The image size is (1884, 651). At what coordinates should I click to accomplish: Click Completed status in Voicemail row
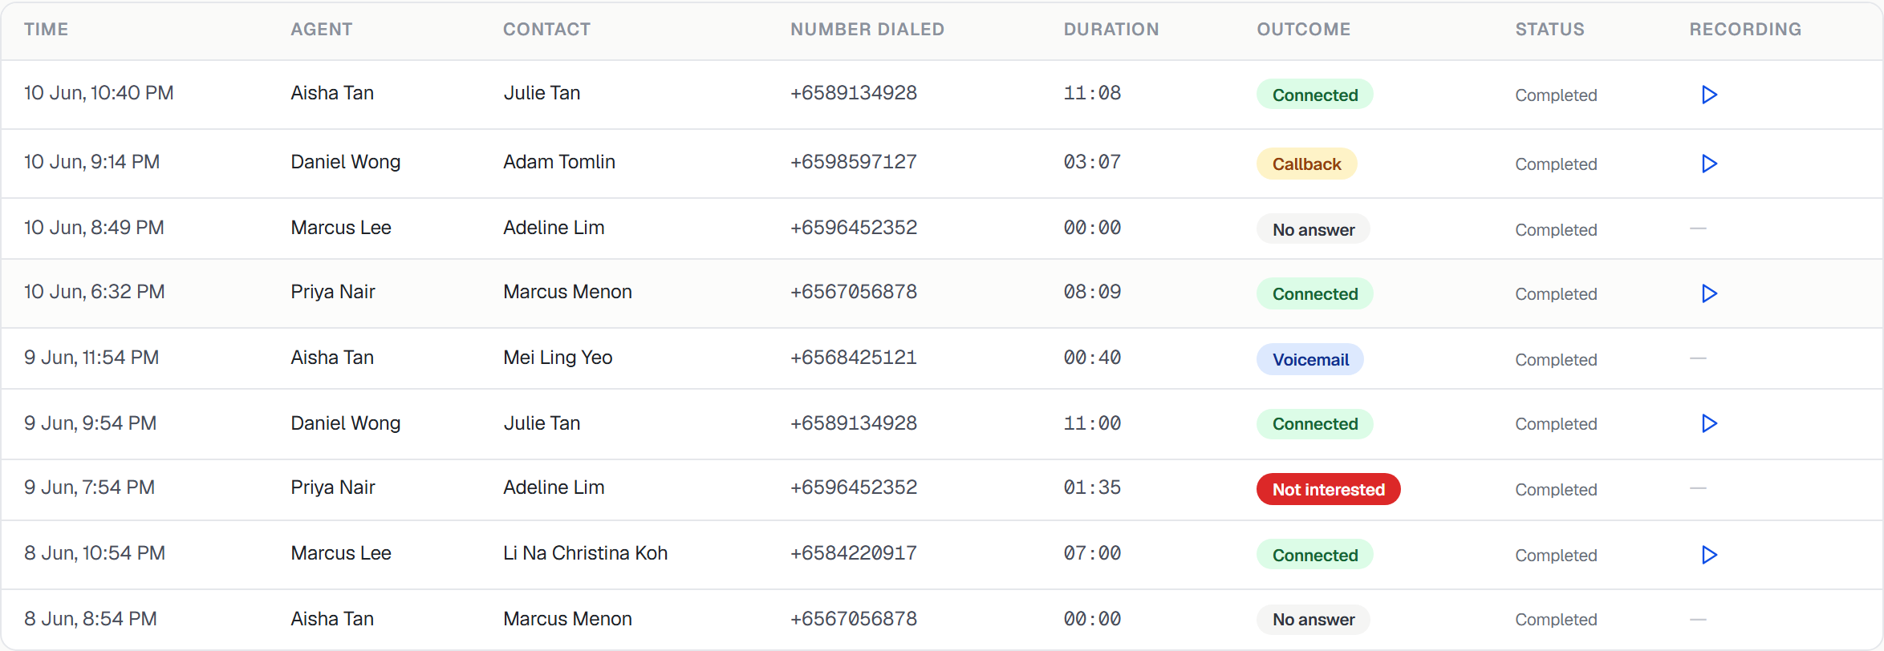1556,360
